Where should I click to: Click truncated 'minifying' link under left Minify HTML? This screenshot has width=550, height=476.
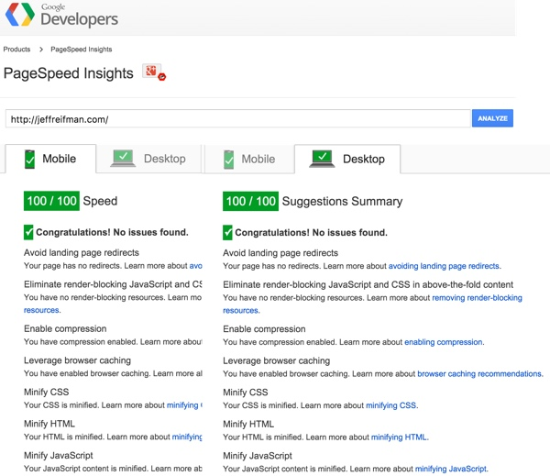pos(187,437)
